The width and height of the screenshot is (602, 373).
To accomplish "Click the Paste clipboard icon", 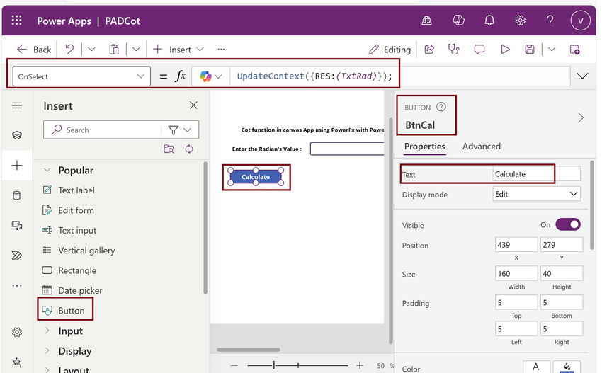I will click(x=114, y=50).
